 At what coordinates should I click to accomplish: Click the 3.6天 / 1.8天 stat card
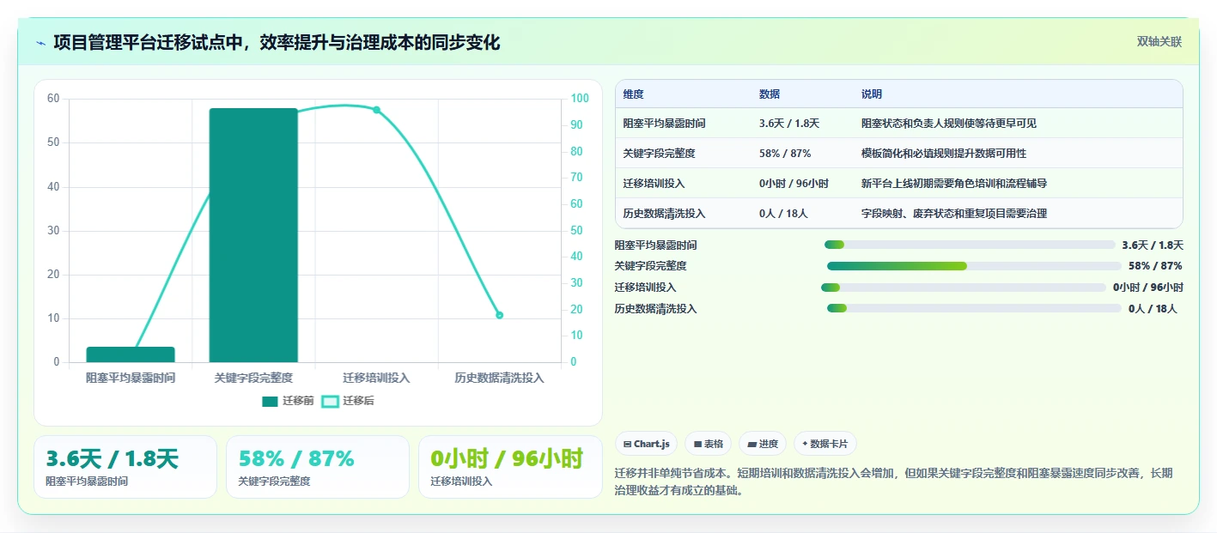(125, 467)
